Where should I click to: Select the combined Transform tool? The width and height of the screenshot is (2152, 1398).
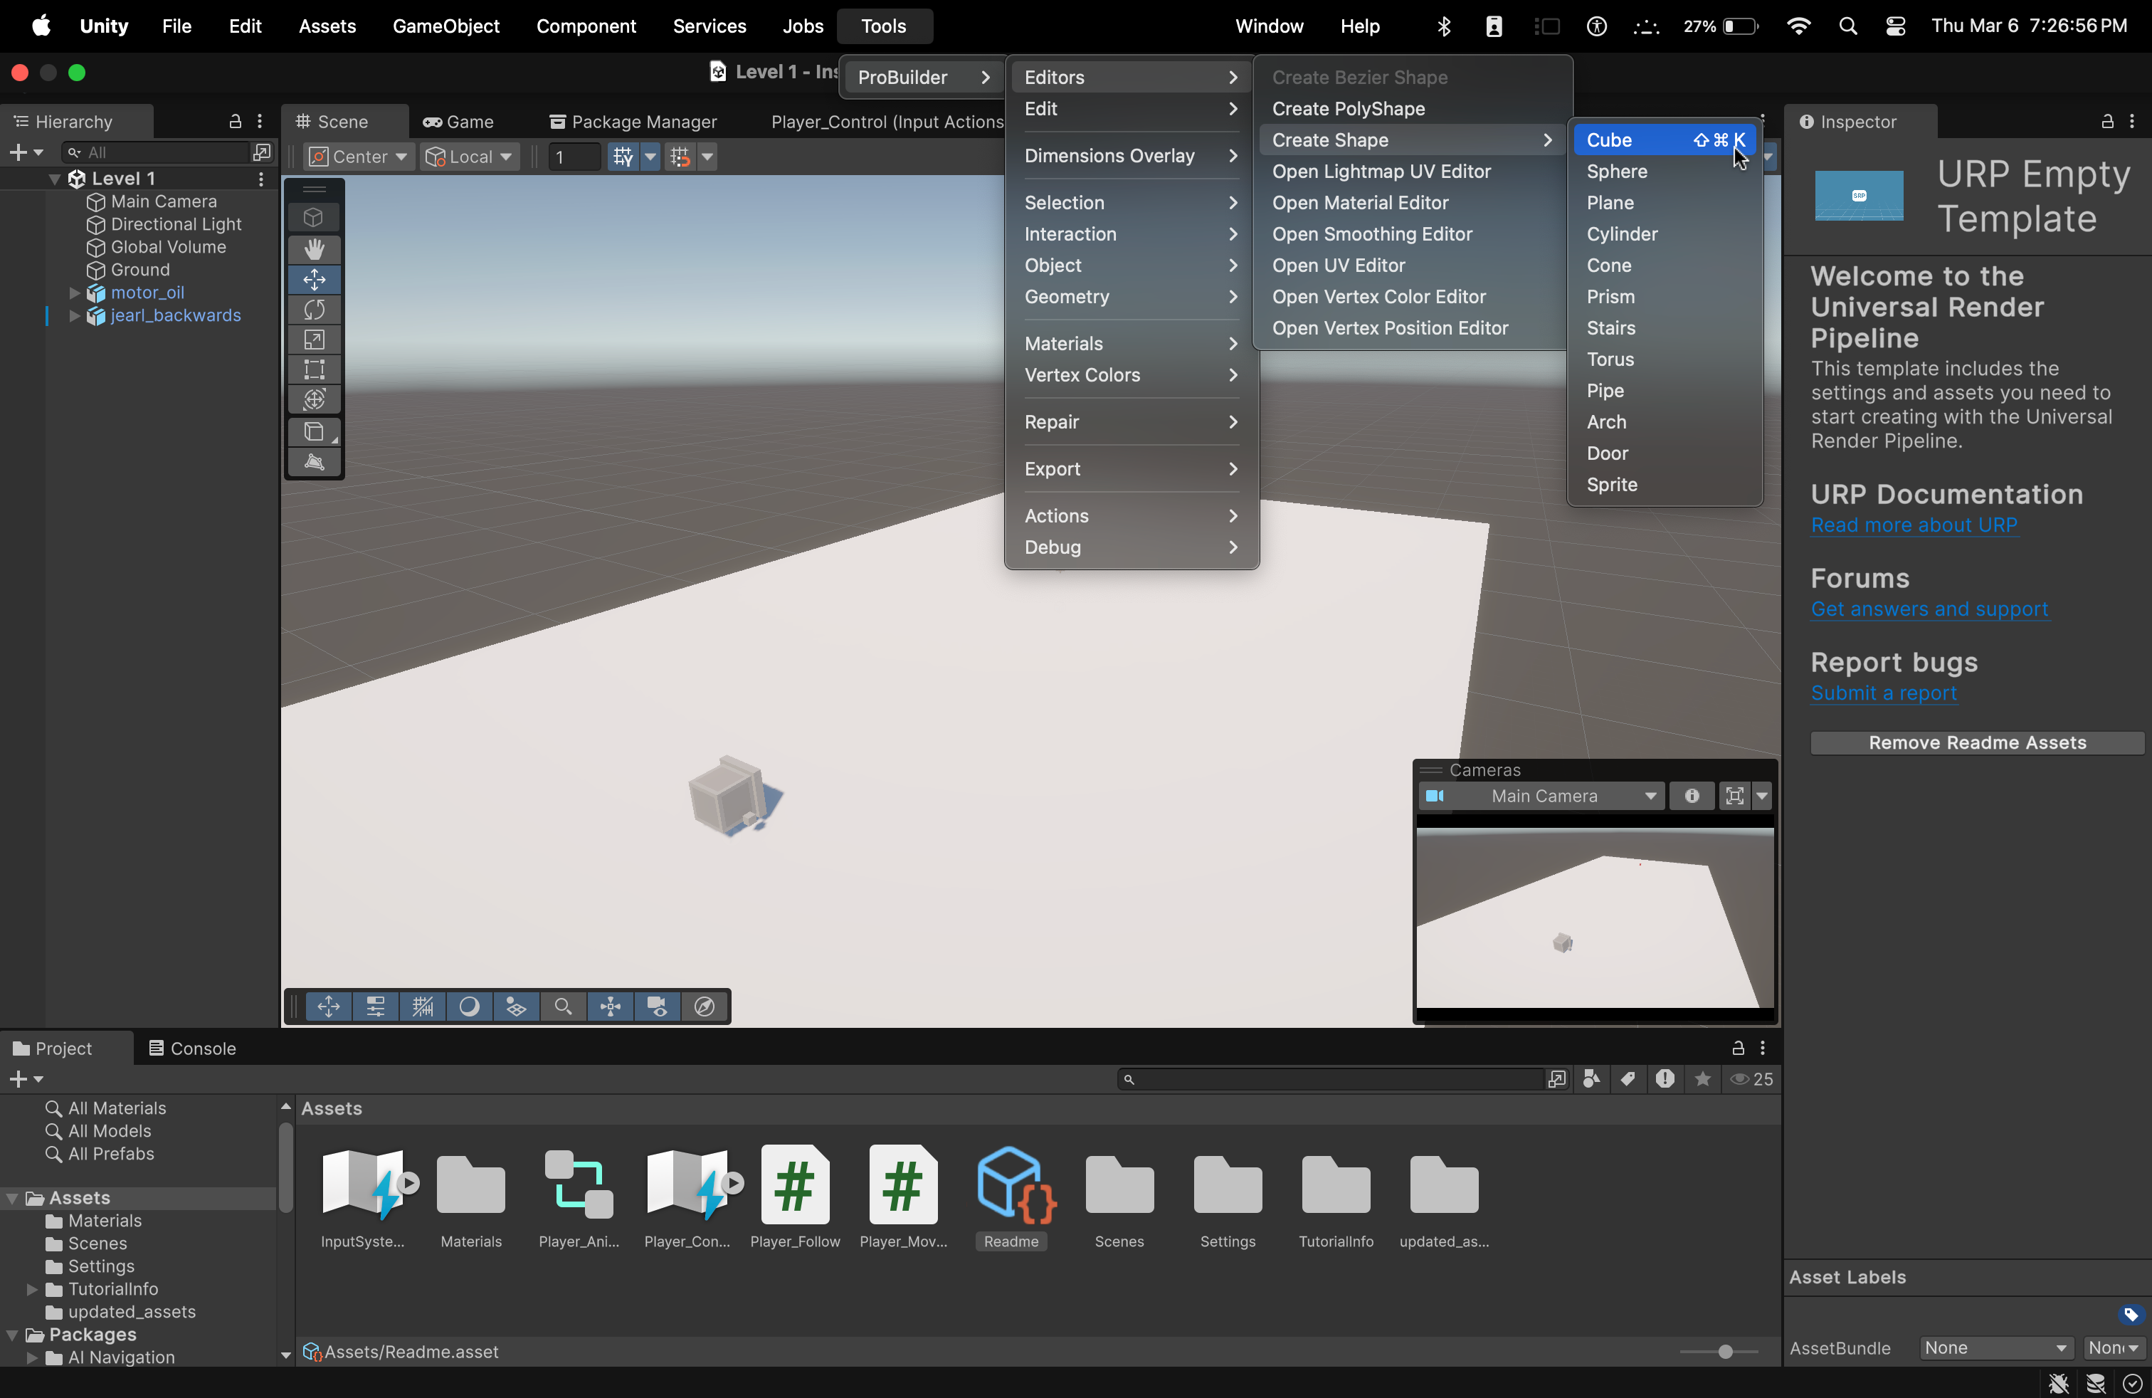314,399
